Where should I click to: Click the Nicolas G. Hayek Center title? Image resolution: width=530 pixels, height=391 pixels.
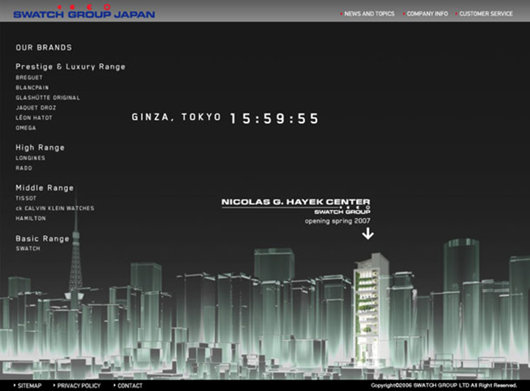point(296,202)
